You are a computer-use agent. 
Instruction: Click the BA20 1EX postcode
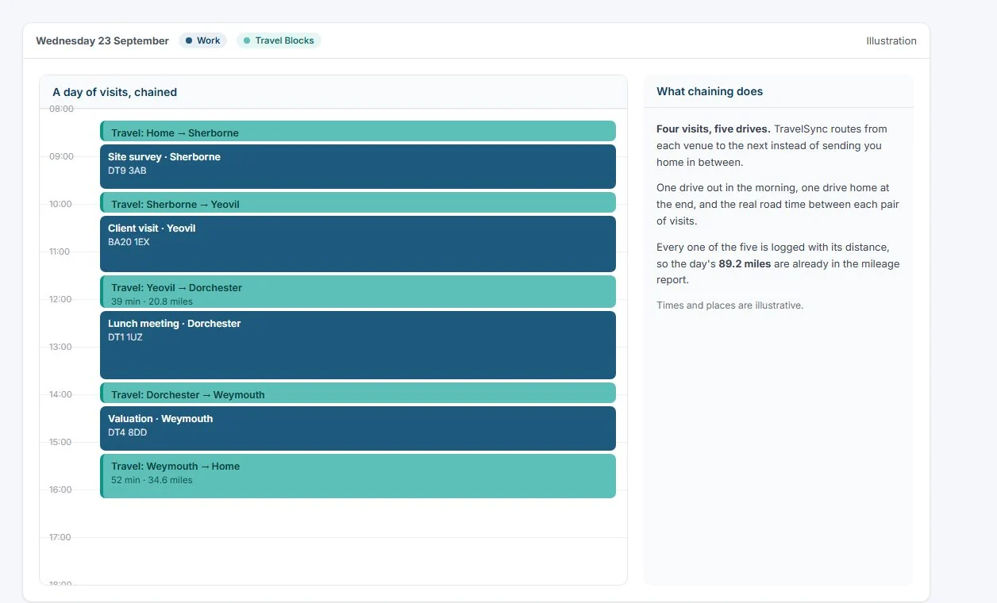(x=129, y=242)
